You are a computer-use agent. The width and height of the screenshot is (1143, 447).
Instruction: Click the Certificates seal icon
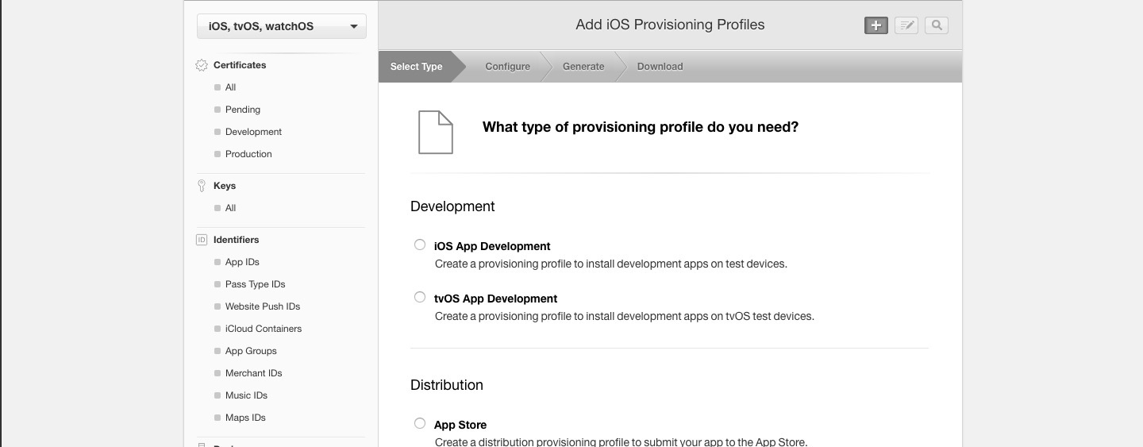202,66
